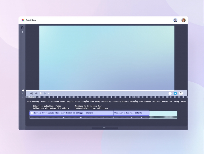The image size is (204, 154).
Task: Click the "Mettanu In Bilbitles Mar" text
Action: click(x=88, y=106)
